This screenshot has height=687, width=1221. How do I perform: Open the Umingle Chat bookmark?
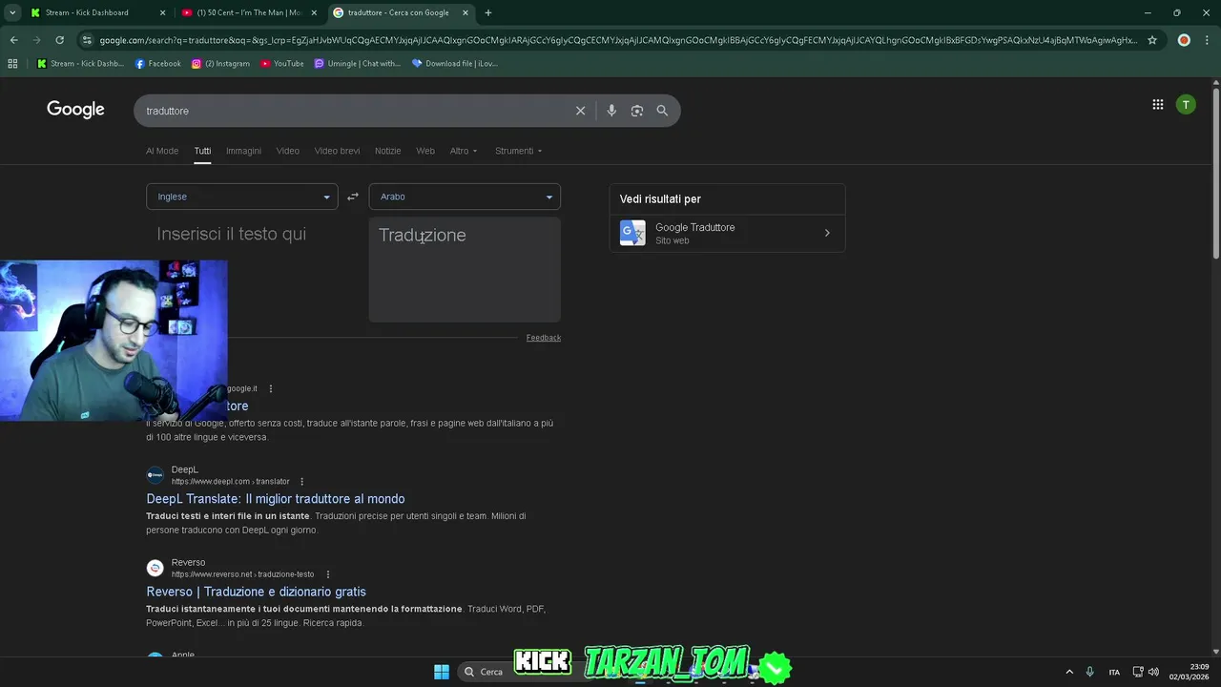(358, 64)
